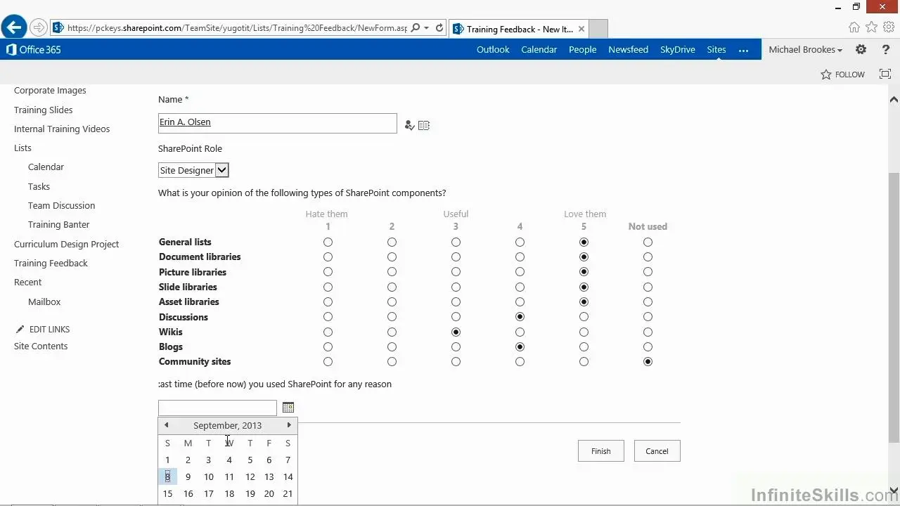Screen dimensions: 900x506
Task: Open Internal Training Videos link
Action: tap(62, 129)
